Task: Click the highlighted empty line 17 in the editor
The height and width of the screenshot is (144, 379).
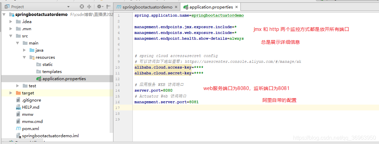Action: 256,108
